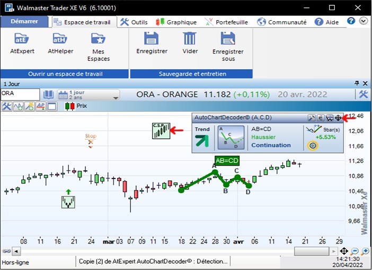This screenshot has height=270, width=372.
Task: Expand the 1 jour 2 ans period dropdown
Action: tap(88, 95)
